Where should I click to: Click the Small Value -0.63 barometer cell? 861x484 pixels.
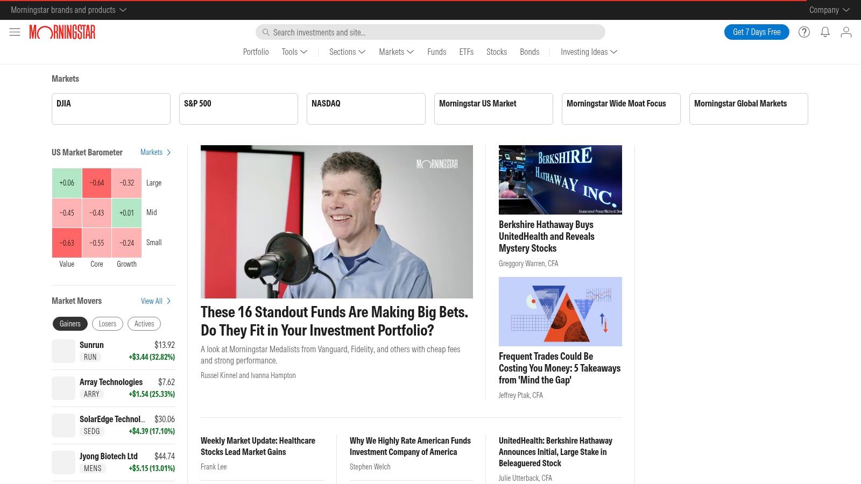[67, 243]
